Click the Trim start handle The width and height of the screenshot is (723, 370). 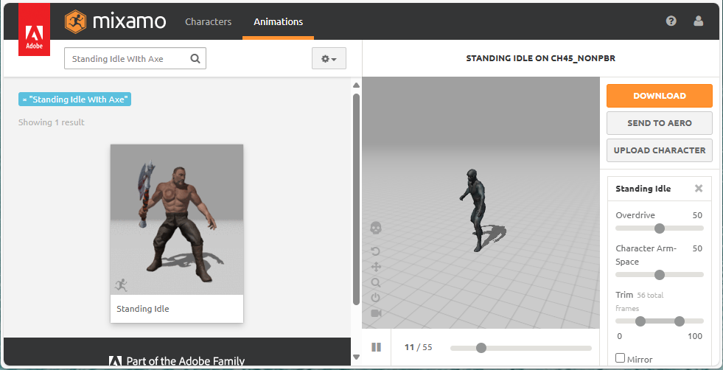click(640, 321)
